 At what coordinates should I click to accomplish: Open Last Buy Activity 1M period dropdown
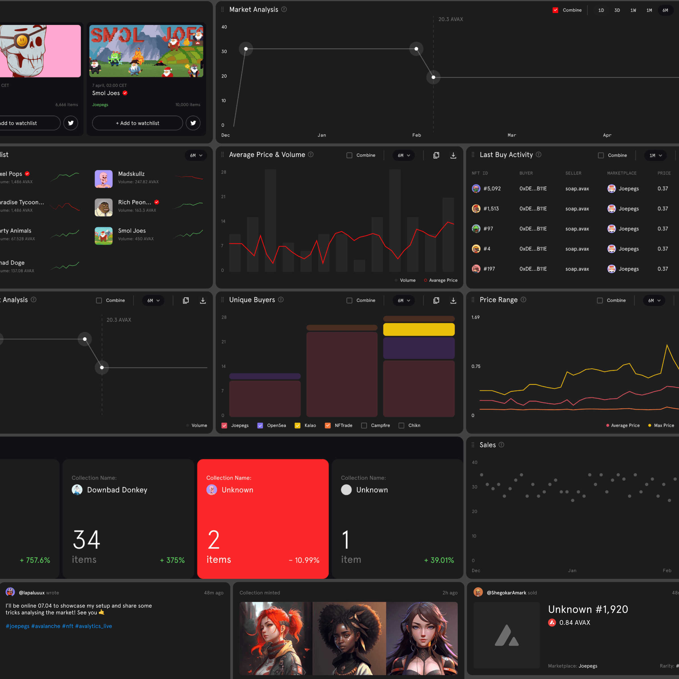[655, 155]
